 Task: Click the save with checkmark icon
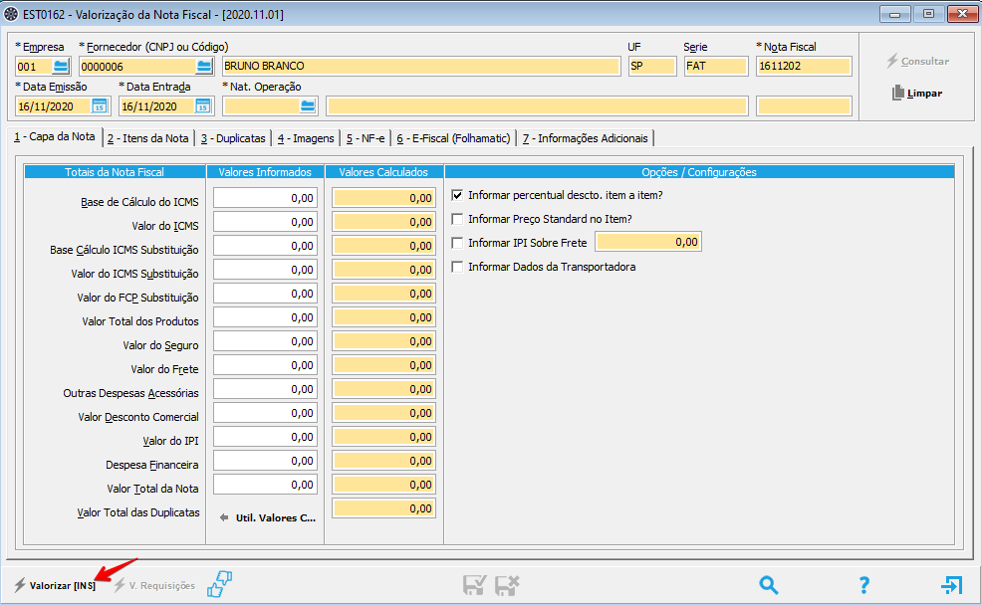474,585
